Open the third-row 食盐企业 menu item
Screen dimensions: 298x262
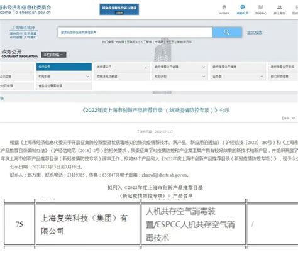(x=64, y=86)
